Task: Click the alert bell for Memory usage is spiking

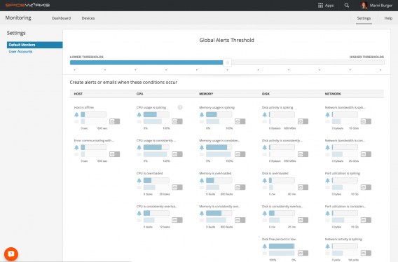Action: (202, 114)
